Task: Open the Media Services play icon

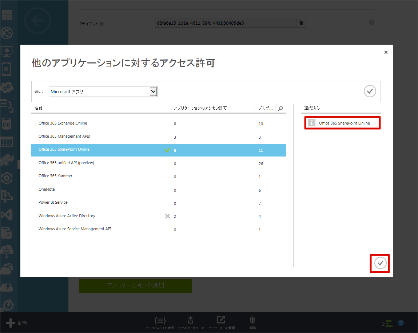Action: coord(7,178)
